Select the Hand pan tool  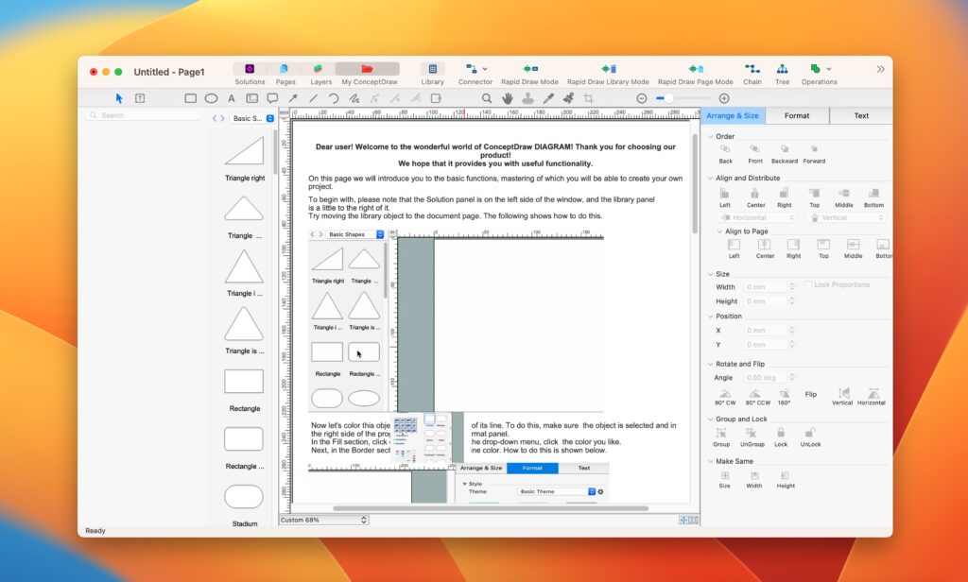click(x=507, y=98)
